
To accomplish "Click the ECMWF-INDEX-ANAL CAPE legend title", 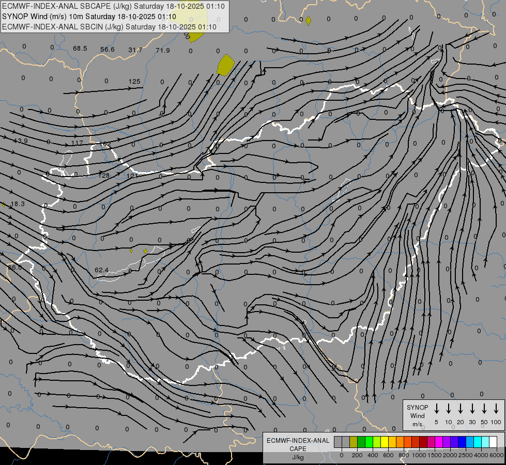I will [x=298, y=444].
